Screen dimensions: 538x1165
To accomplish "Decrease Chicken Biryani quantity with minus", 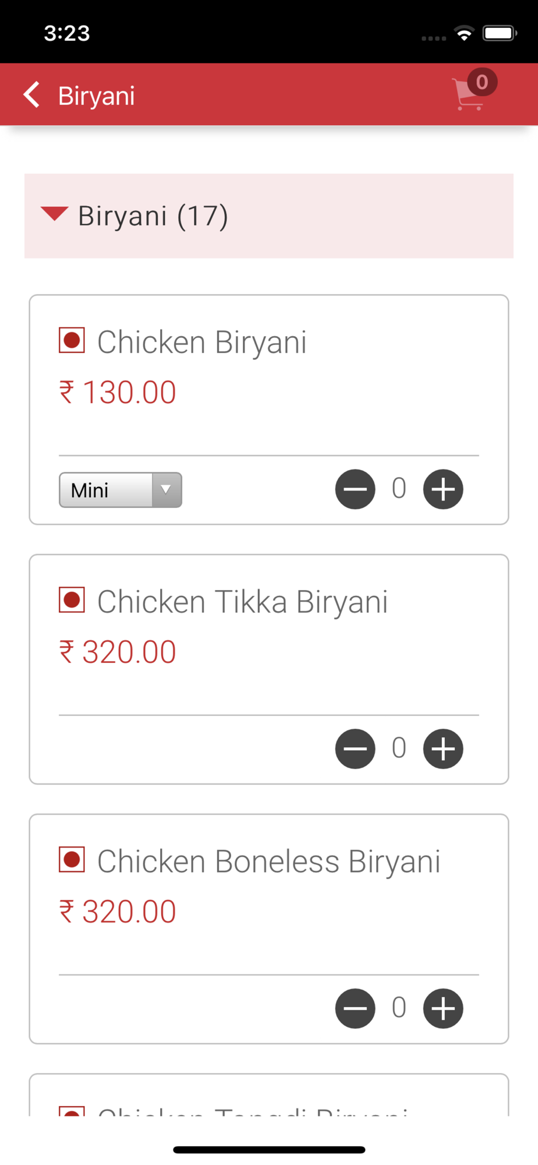I will coord(355,489).
